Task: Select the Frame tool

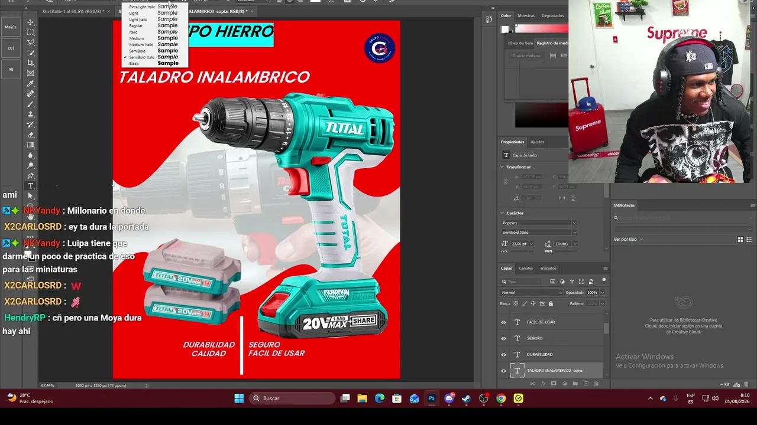Action: point(30,73)
